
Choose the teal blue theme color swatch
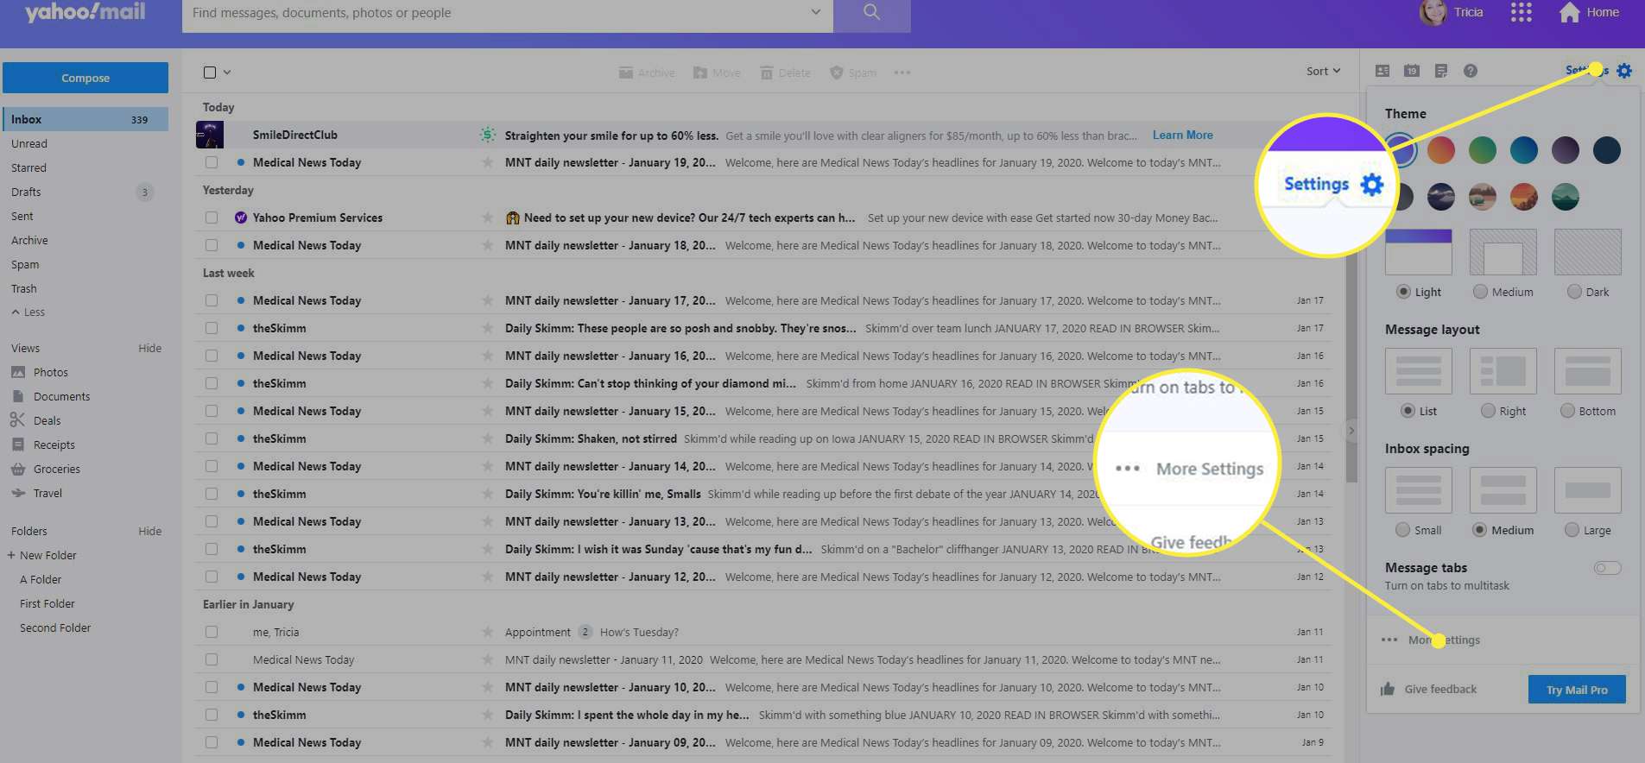(x=1524, y=150)
